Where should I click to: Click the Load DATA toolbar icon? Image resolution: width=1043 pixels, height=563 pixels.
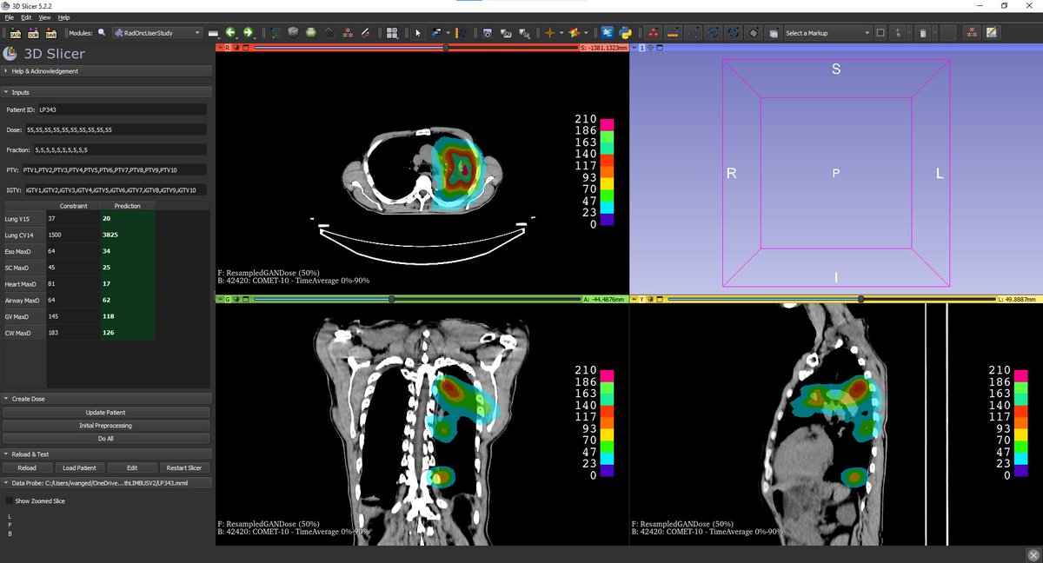pyautogui.click(x=15, y=32)
